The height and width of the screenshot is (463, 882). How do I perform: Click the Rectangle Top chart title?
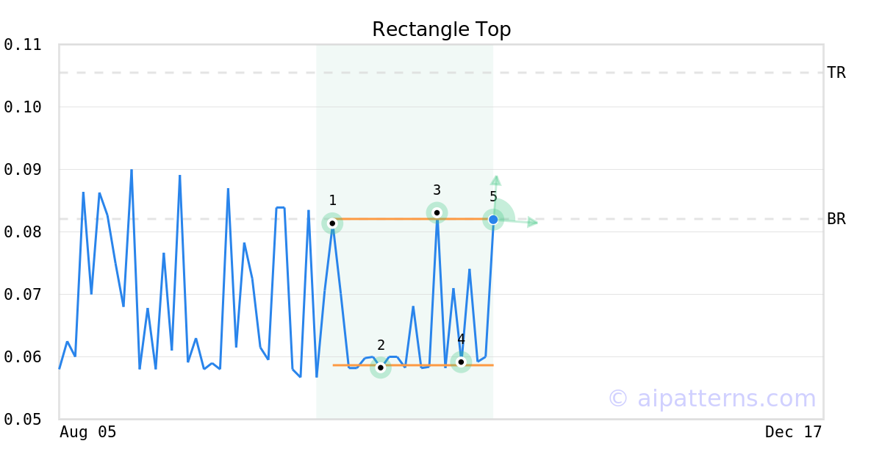tap(441, 29)
